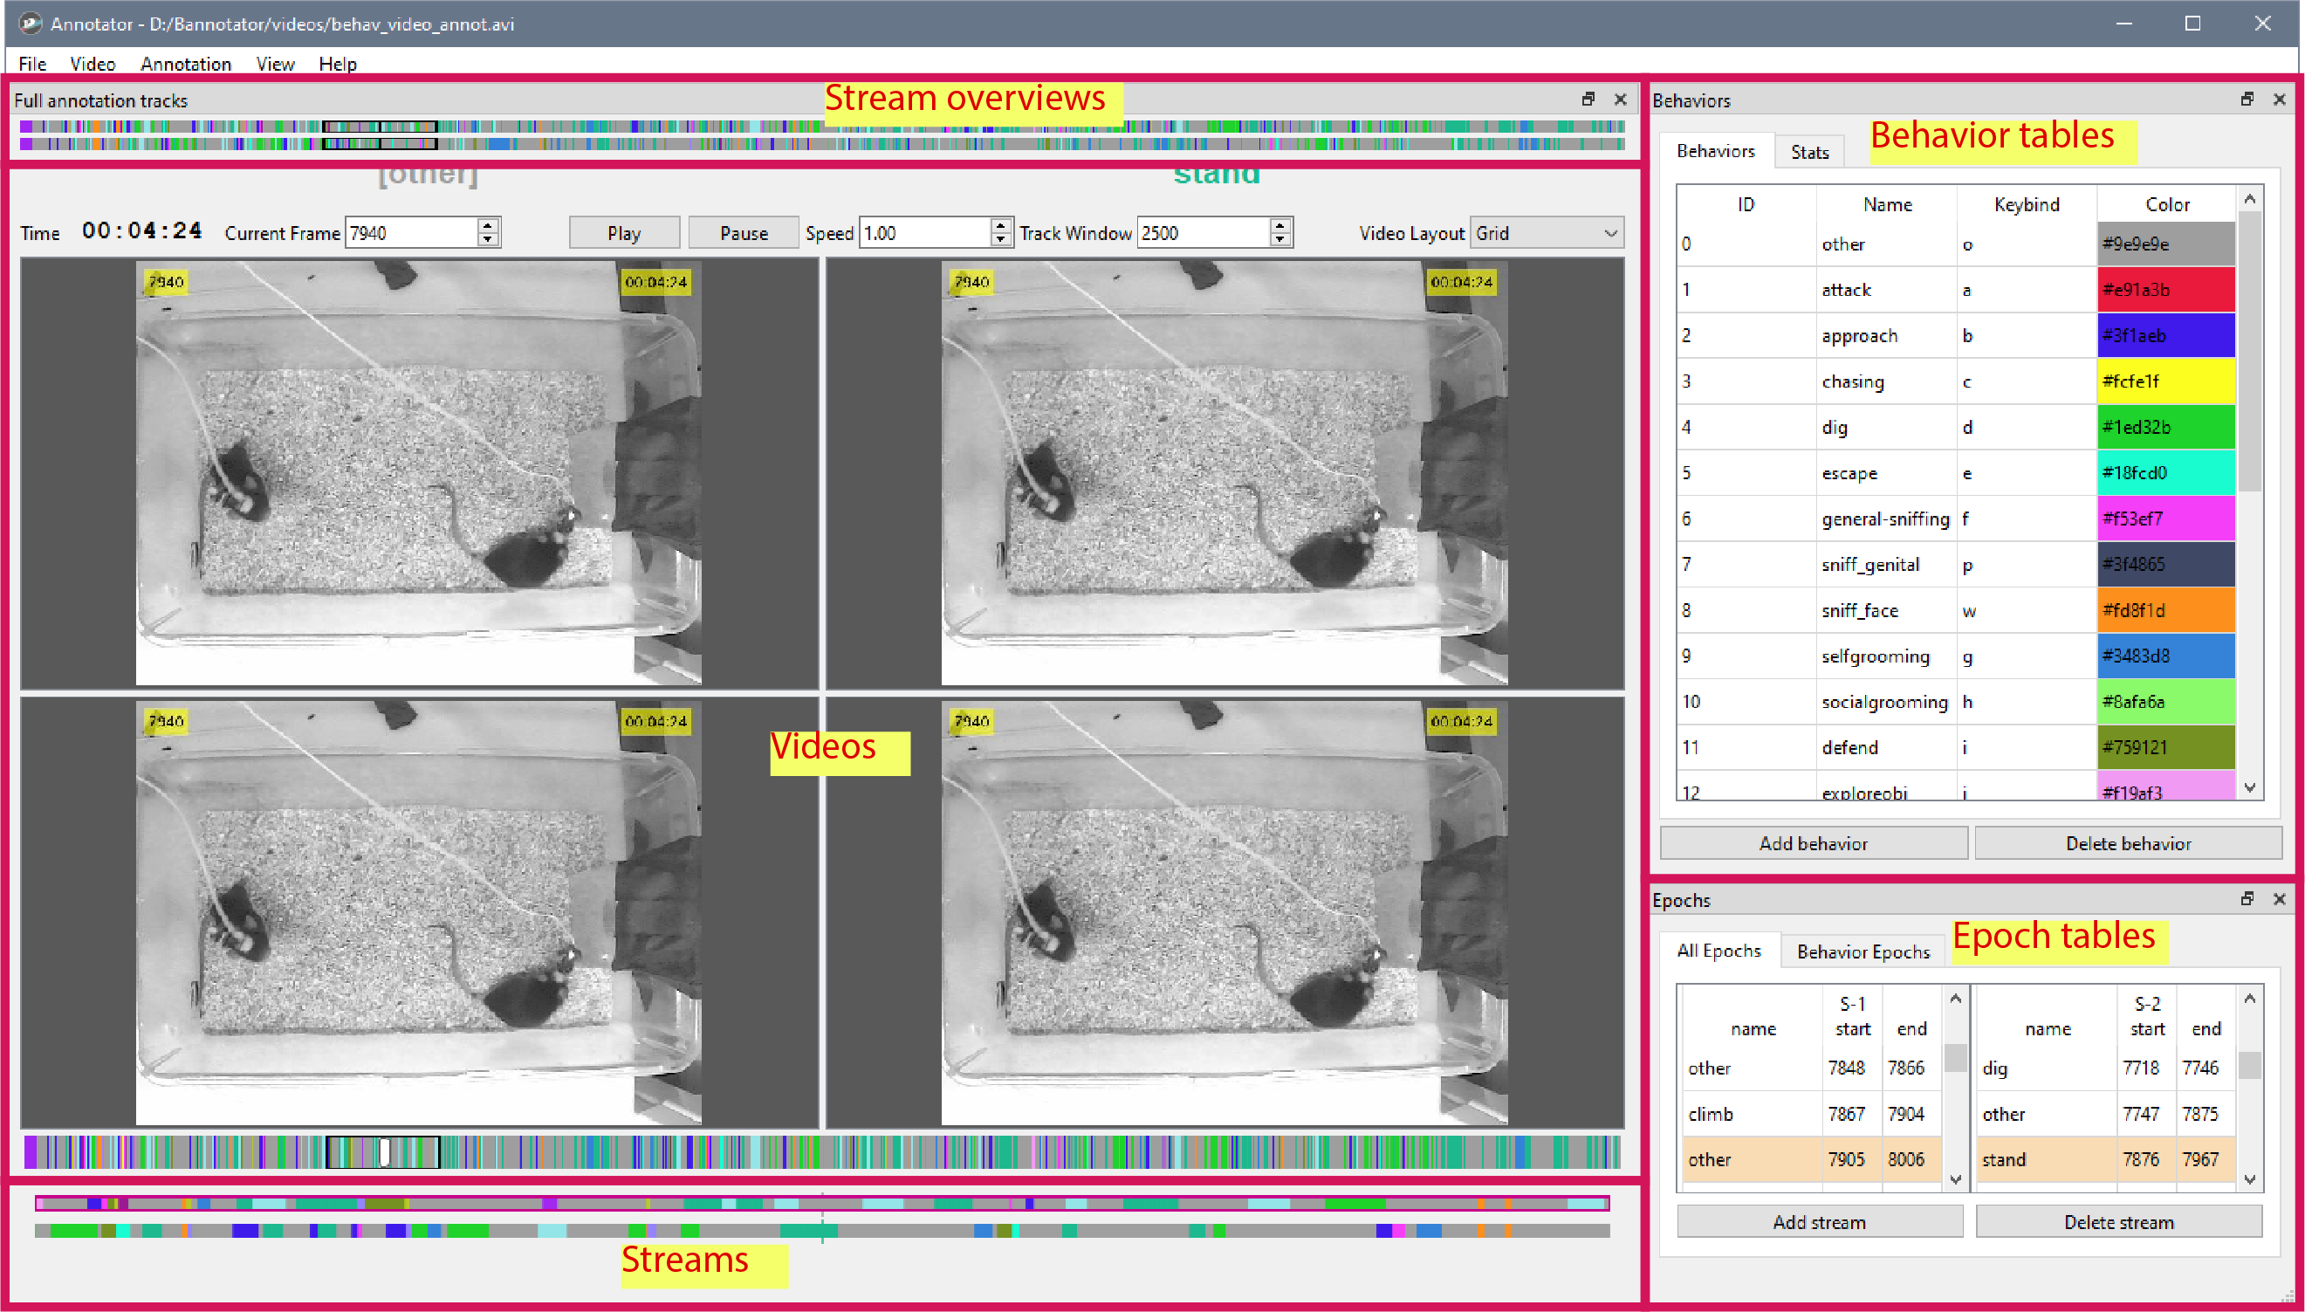Close the Behaviors dock panel

tap(2279, 100)
